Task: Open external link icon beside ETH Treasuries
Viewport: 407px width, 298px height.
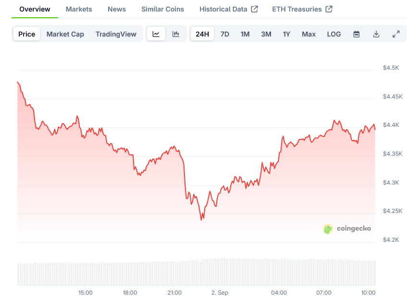Action: coord(329,9)
